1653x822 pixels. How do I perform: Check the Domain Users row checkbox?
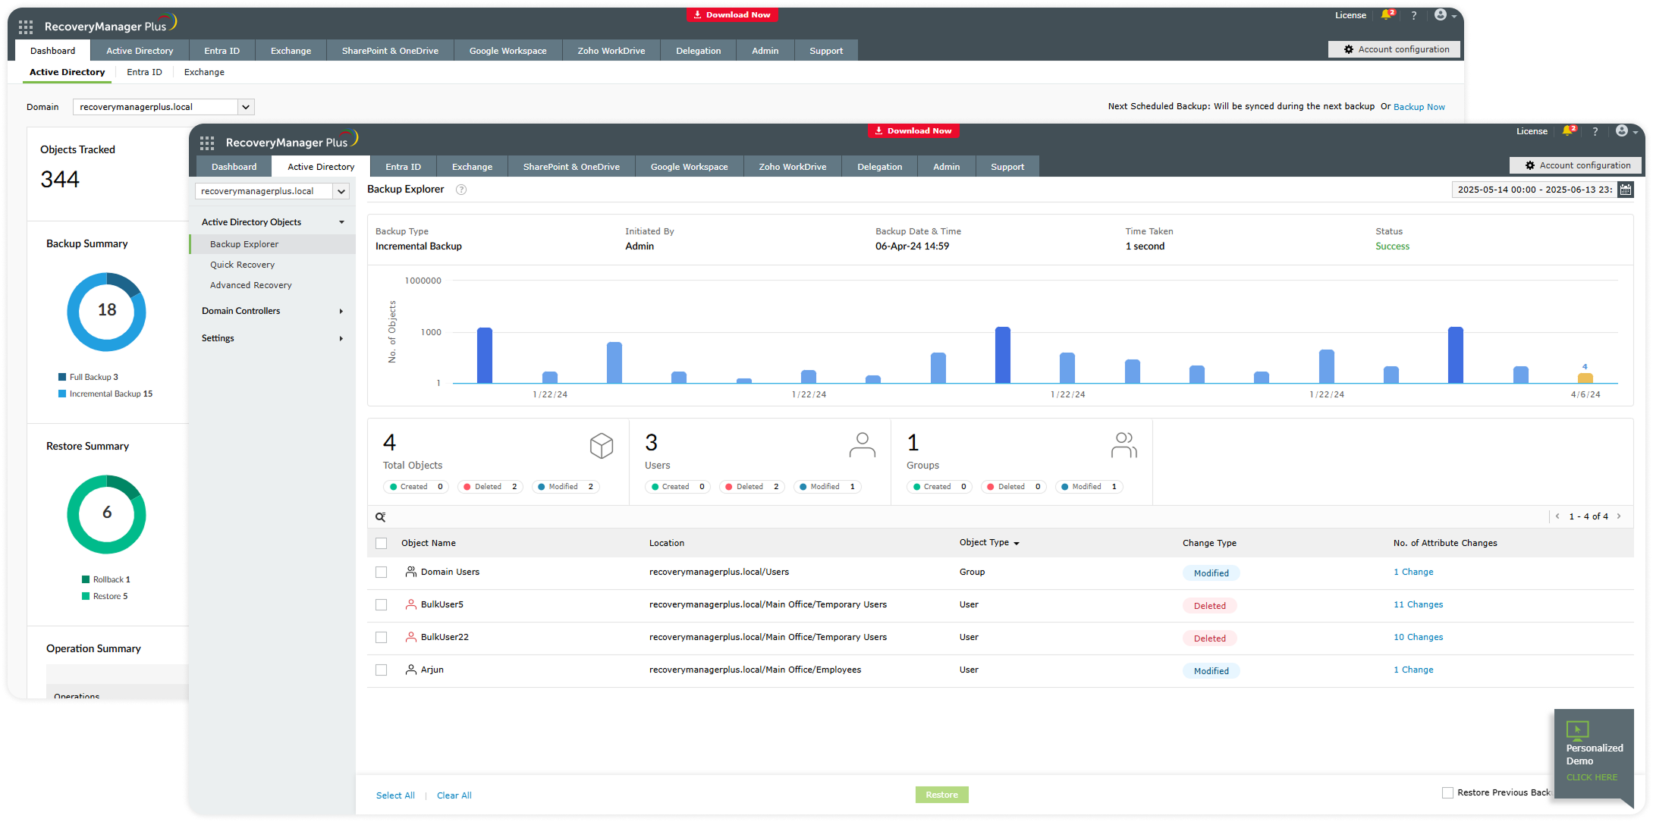[x=382, y=573]
